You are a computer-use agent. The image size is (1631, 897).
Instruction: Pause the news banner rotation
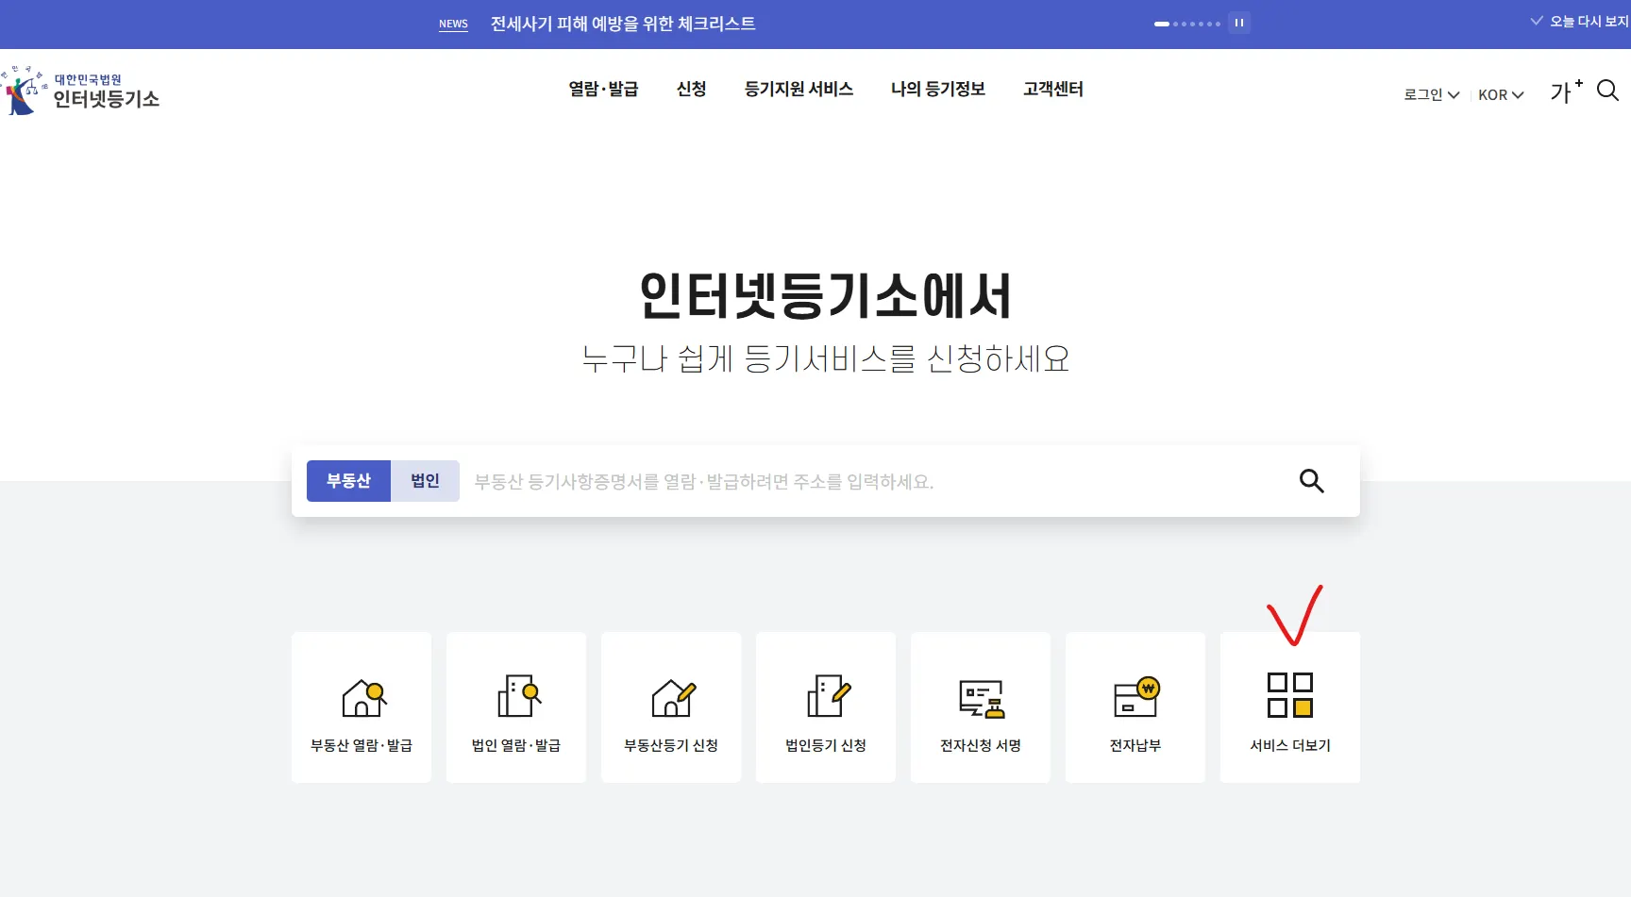click(x=1239, y=23)
